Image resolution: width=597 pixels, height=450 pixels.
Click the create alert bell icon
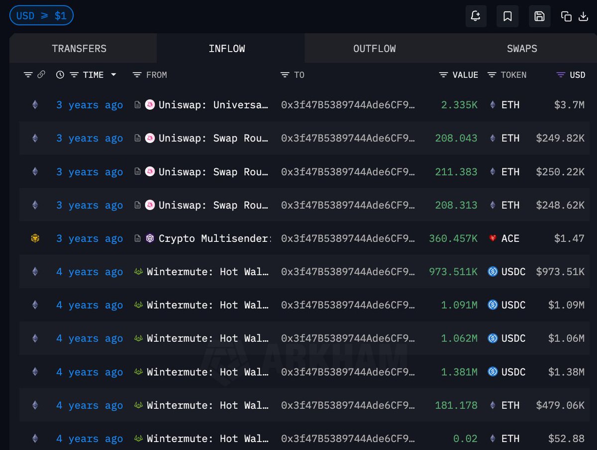476,16
